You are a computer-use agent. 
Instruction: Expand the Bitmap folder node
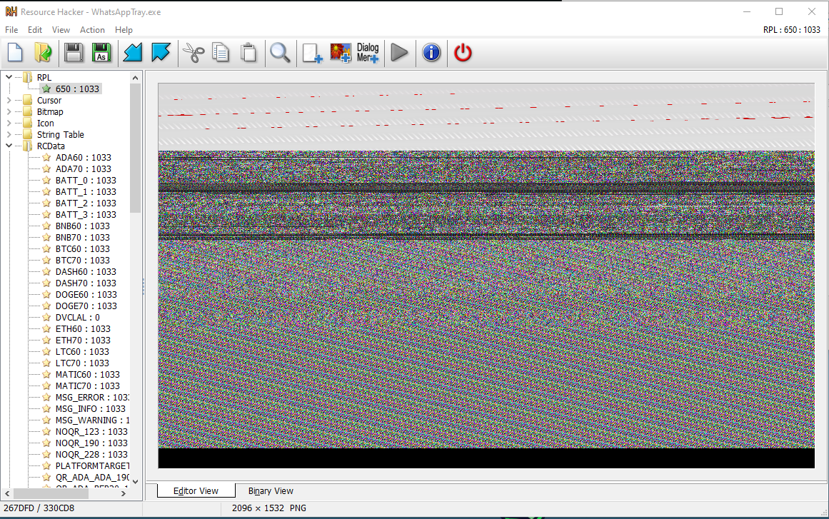coord(9,111)
